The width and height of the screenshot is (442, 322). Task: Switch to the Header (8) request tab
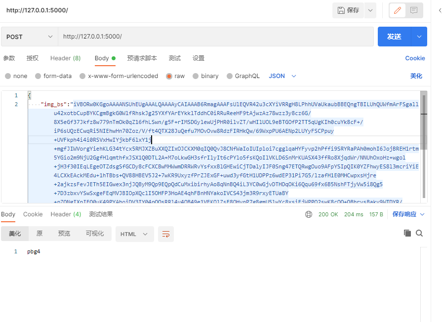(65, 58)
